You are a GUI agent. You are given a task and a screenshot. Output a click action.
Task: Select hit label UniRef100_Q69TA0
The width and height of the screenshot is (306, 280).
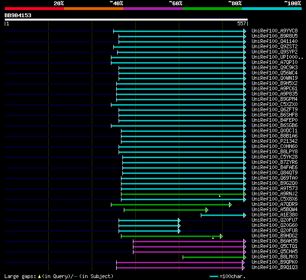(274, 178)
